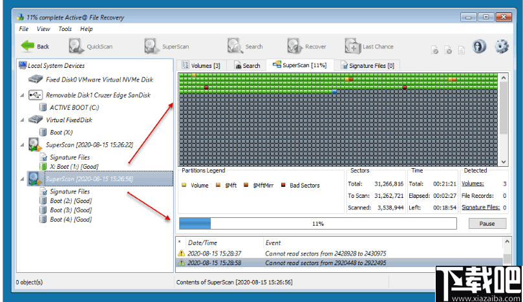Viewport: 523px width, 302px height.
Task: Pause the running scan
Action: [487, 224]
